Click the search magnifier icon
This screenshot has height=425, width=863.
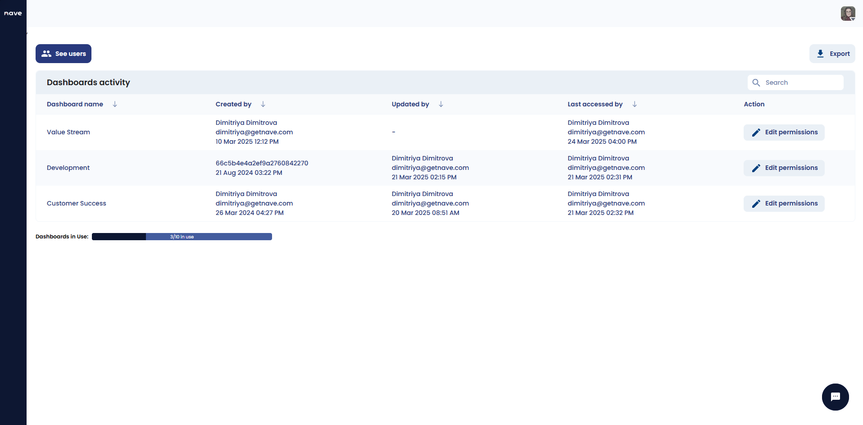(x=756, y=82)
